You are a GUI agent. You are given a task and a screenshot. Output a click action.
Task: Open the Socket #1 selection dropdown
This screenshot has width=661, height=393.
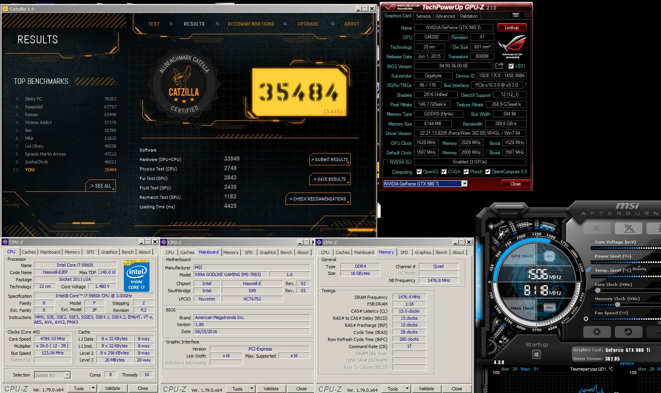pos(67,375)
